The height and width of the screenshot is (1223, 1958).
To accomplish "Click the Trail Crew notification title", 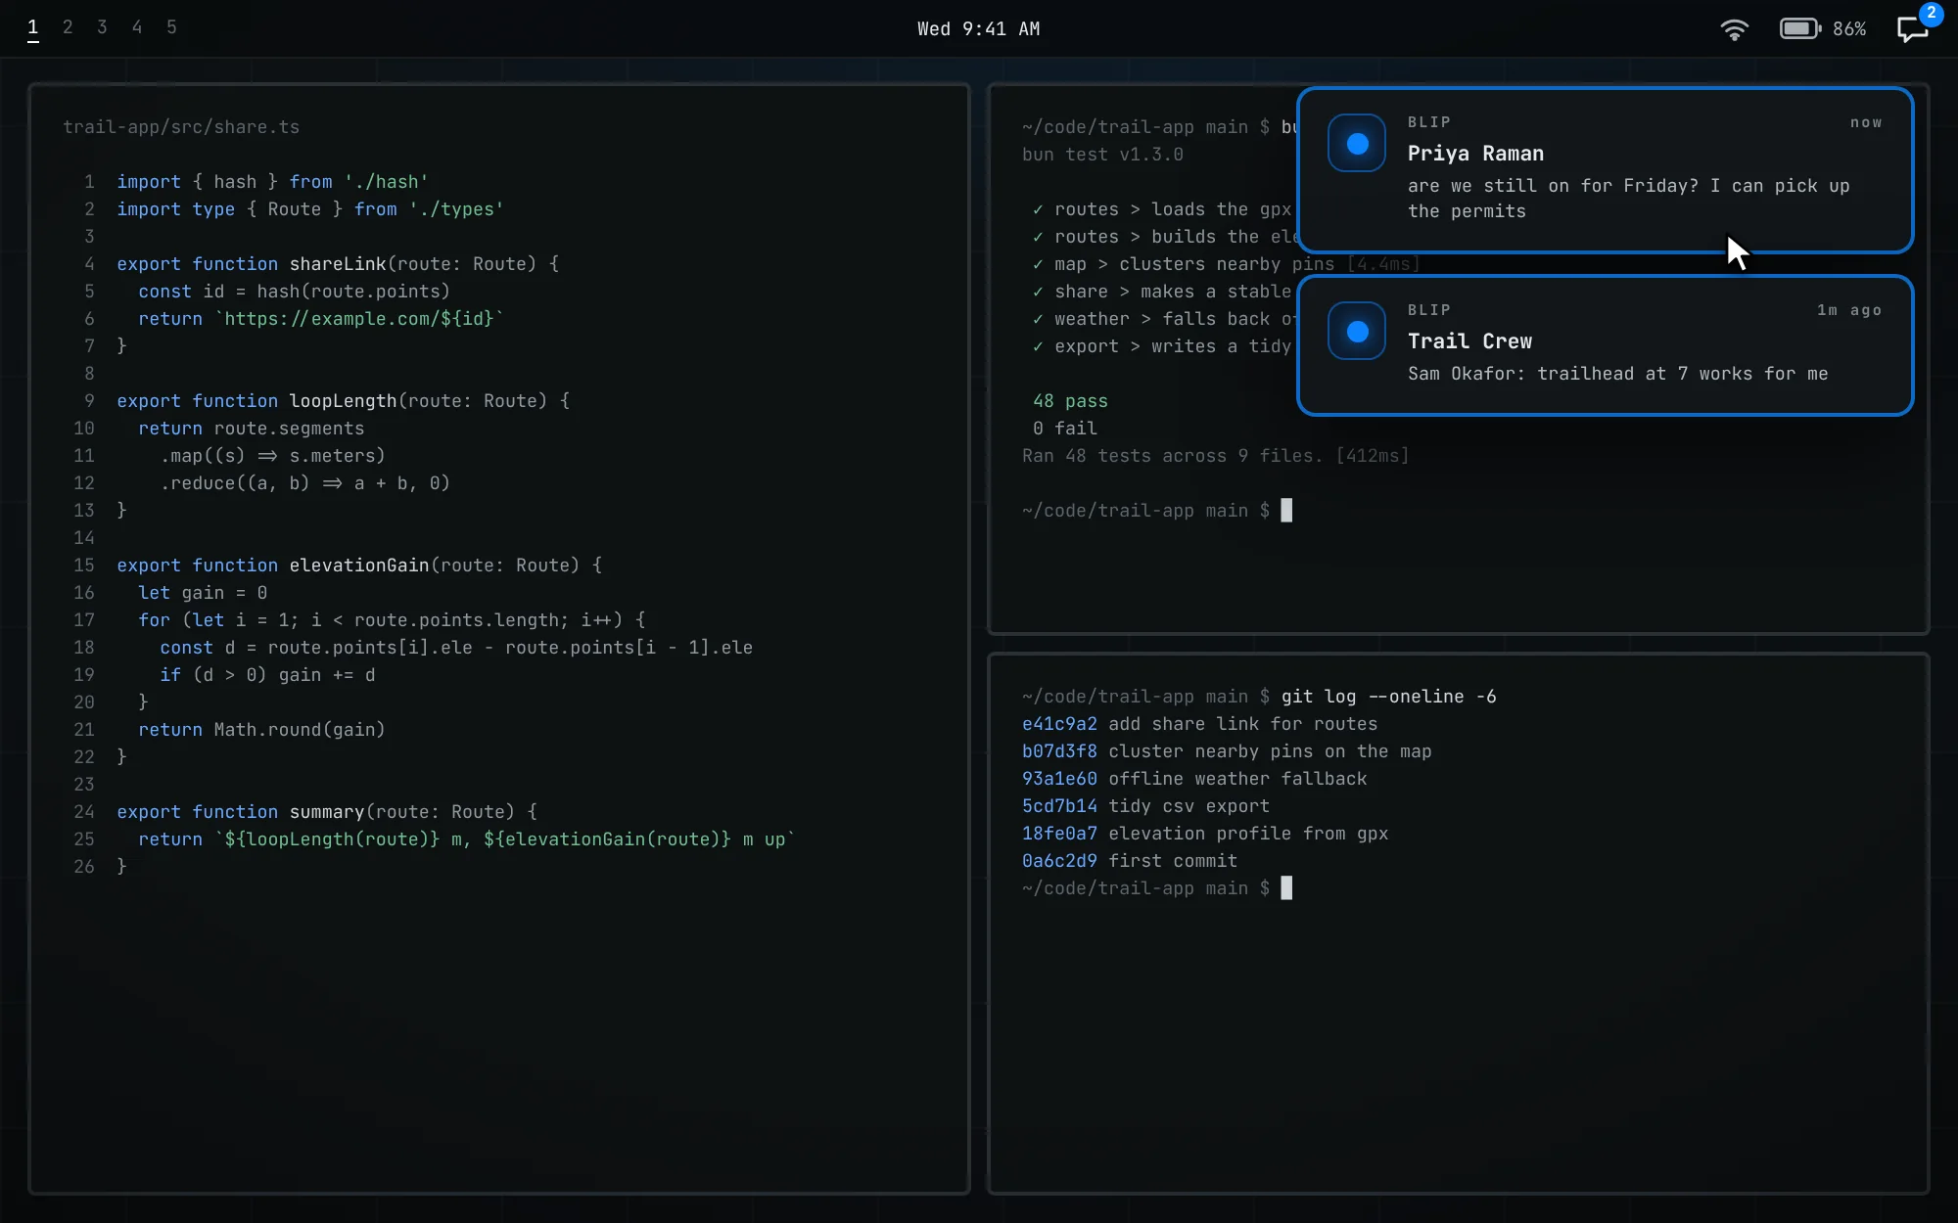I will point(1469,341).
